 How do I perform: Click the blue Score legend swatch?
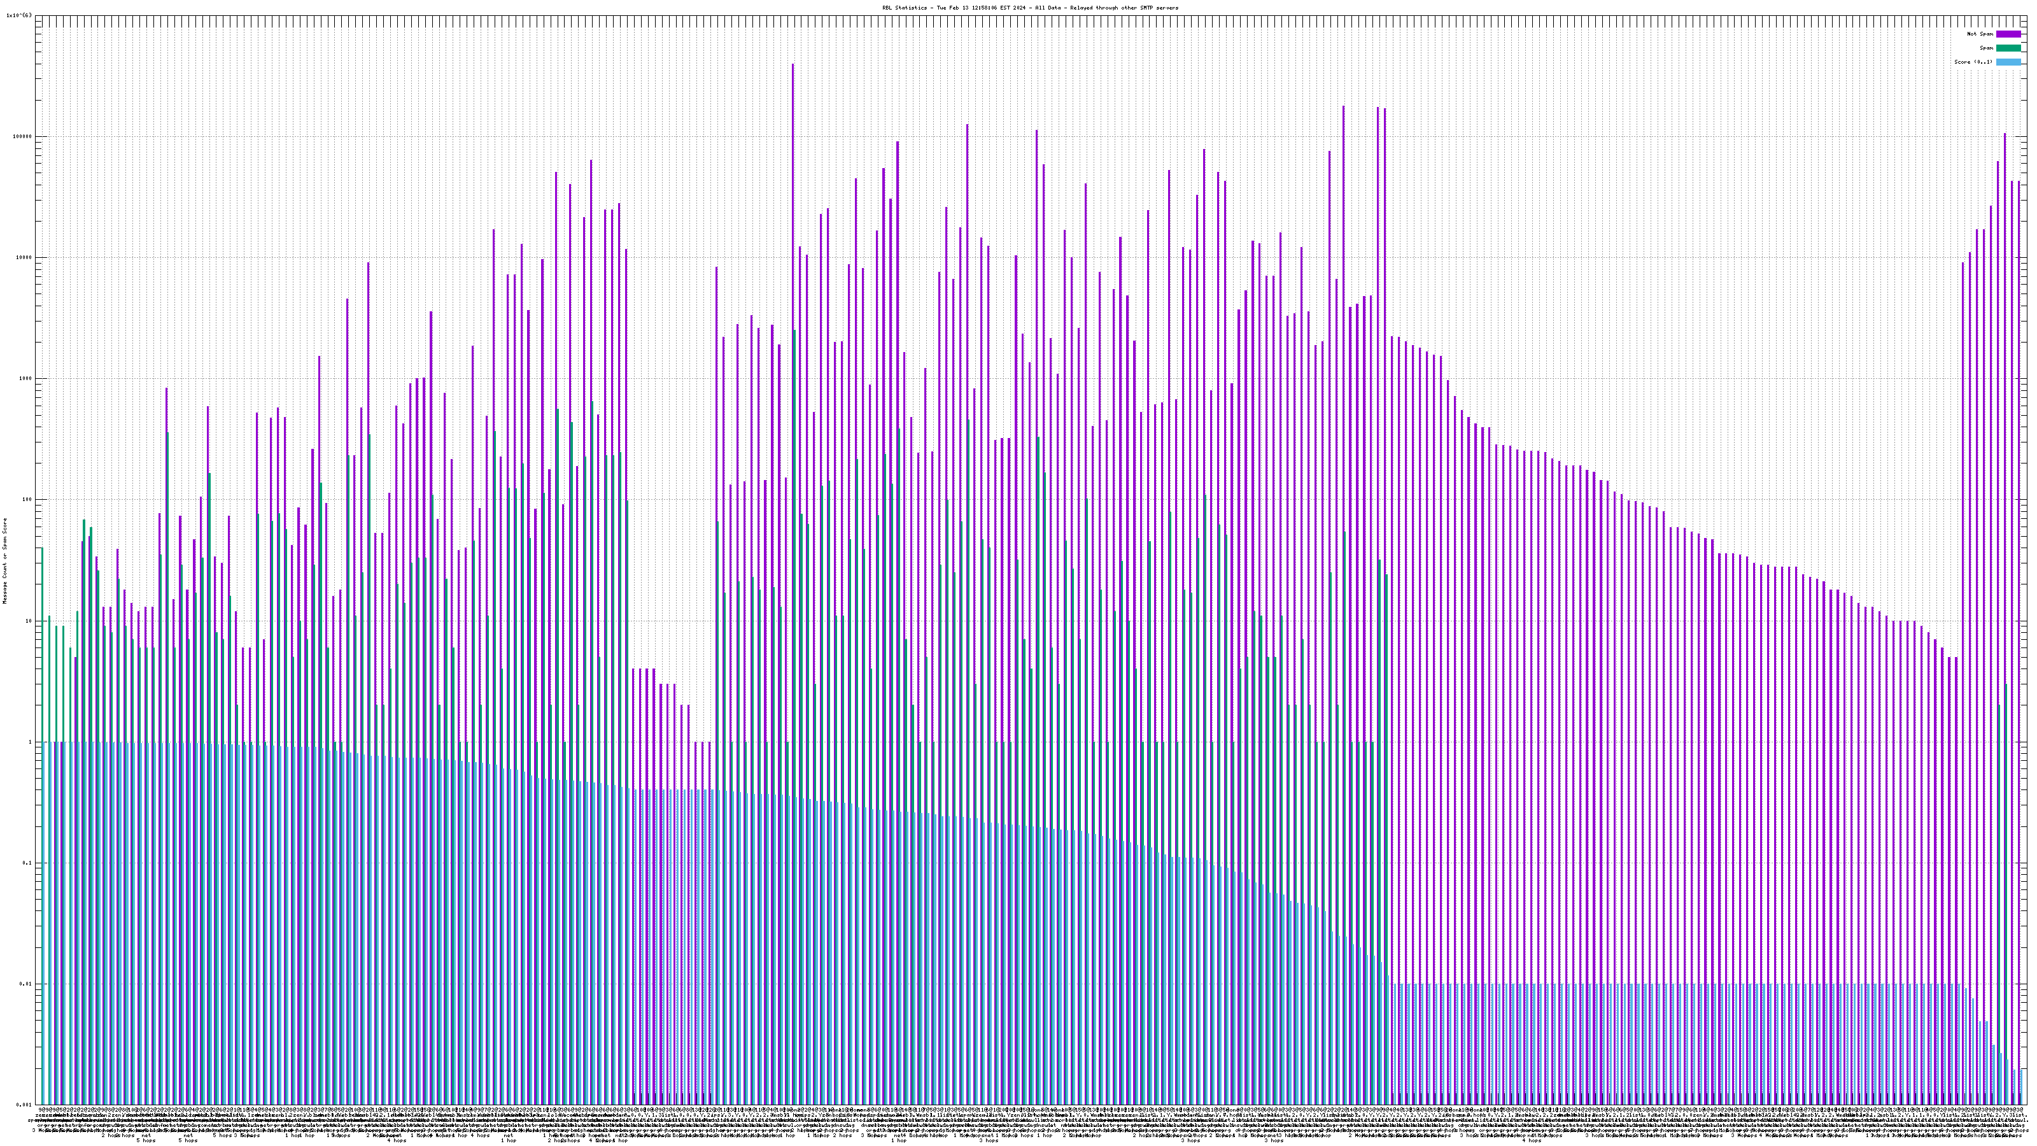click(x=2008, y=62)
